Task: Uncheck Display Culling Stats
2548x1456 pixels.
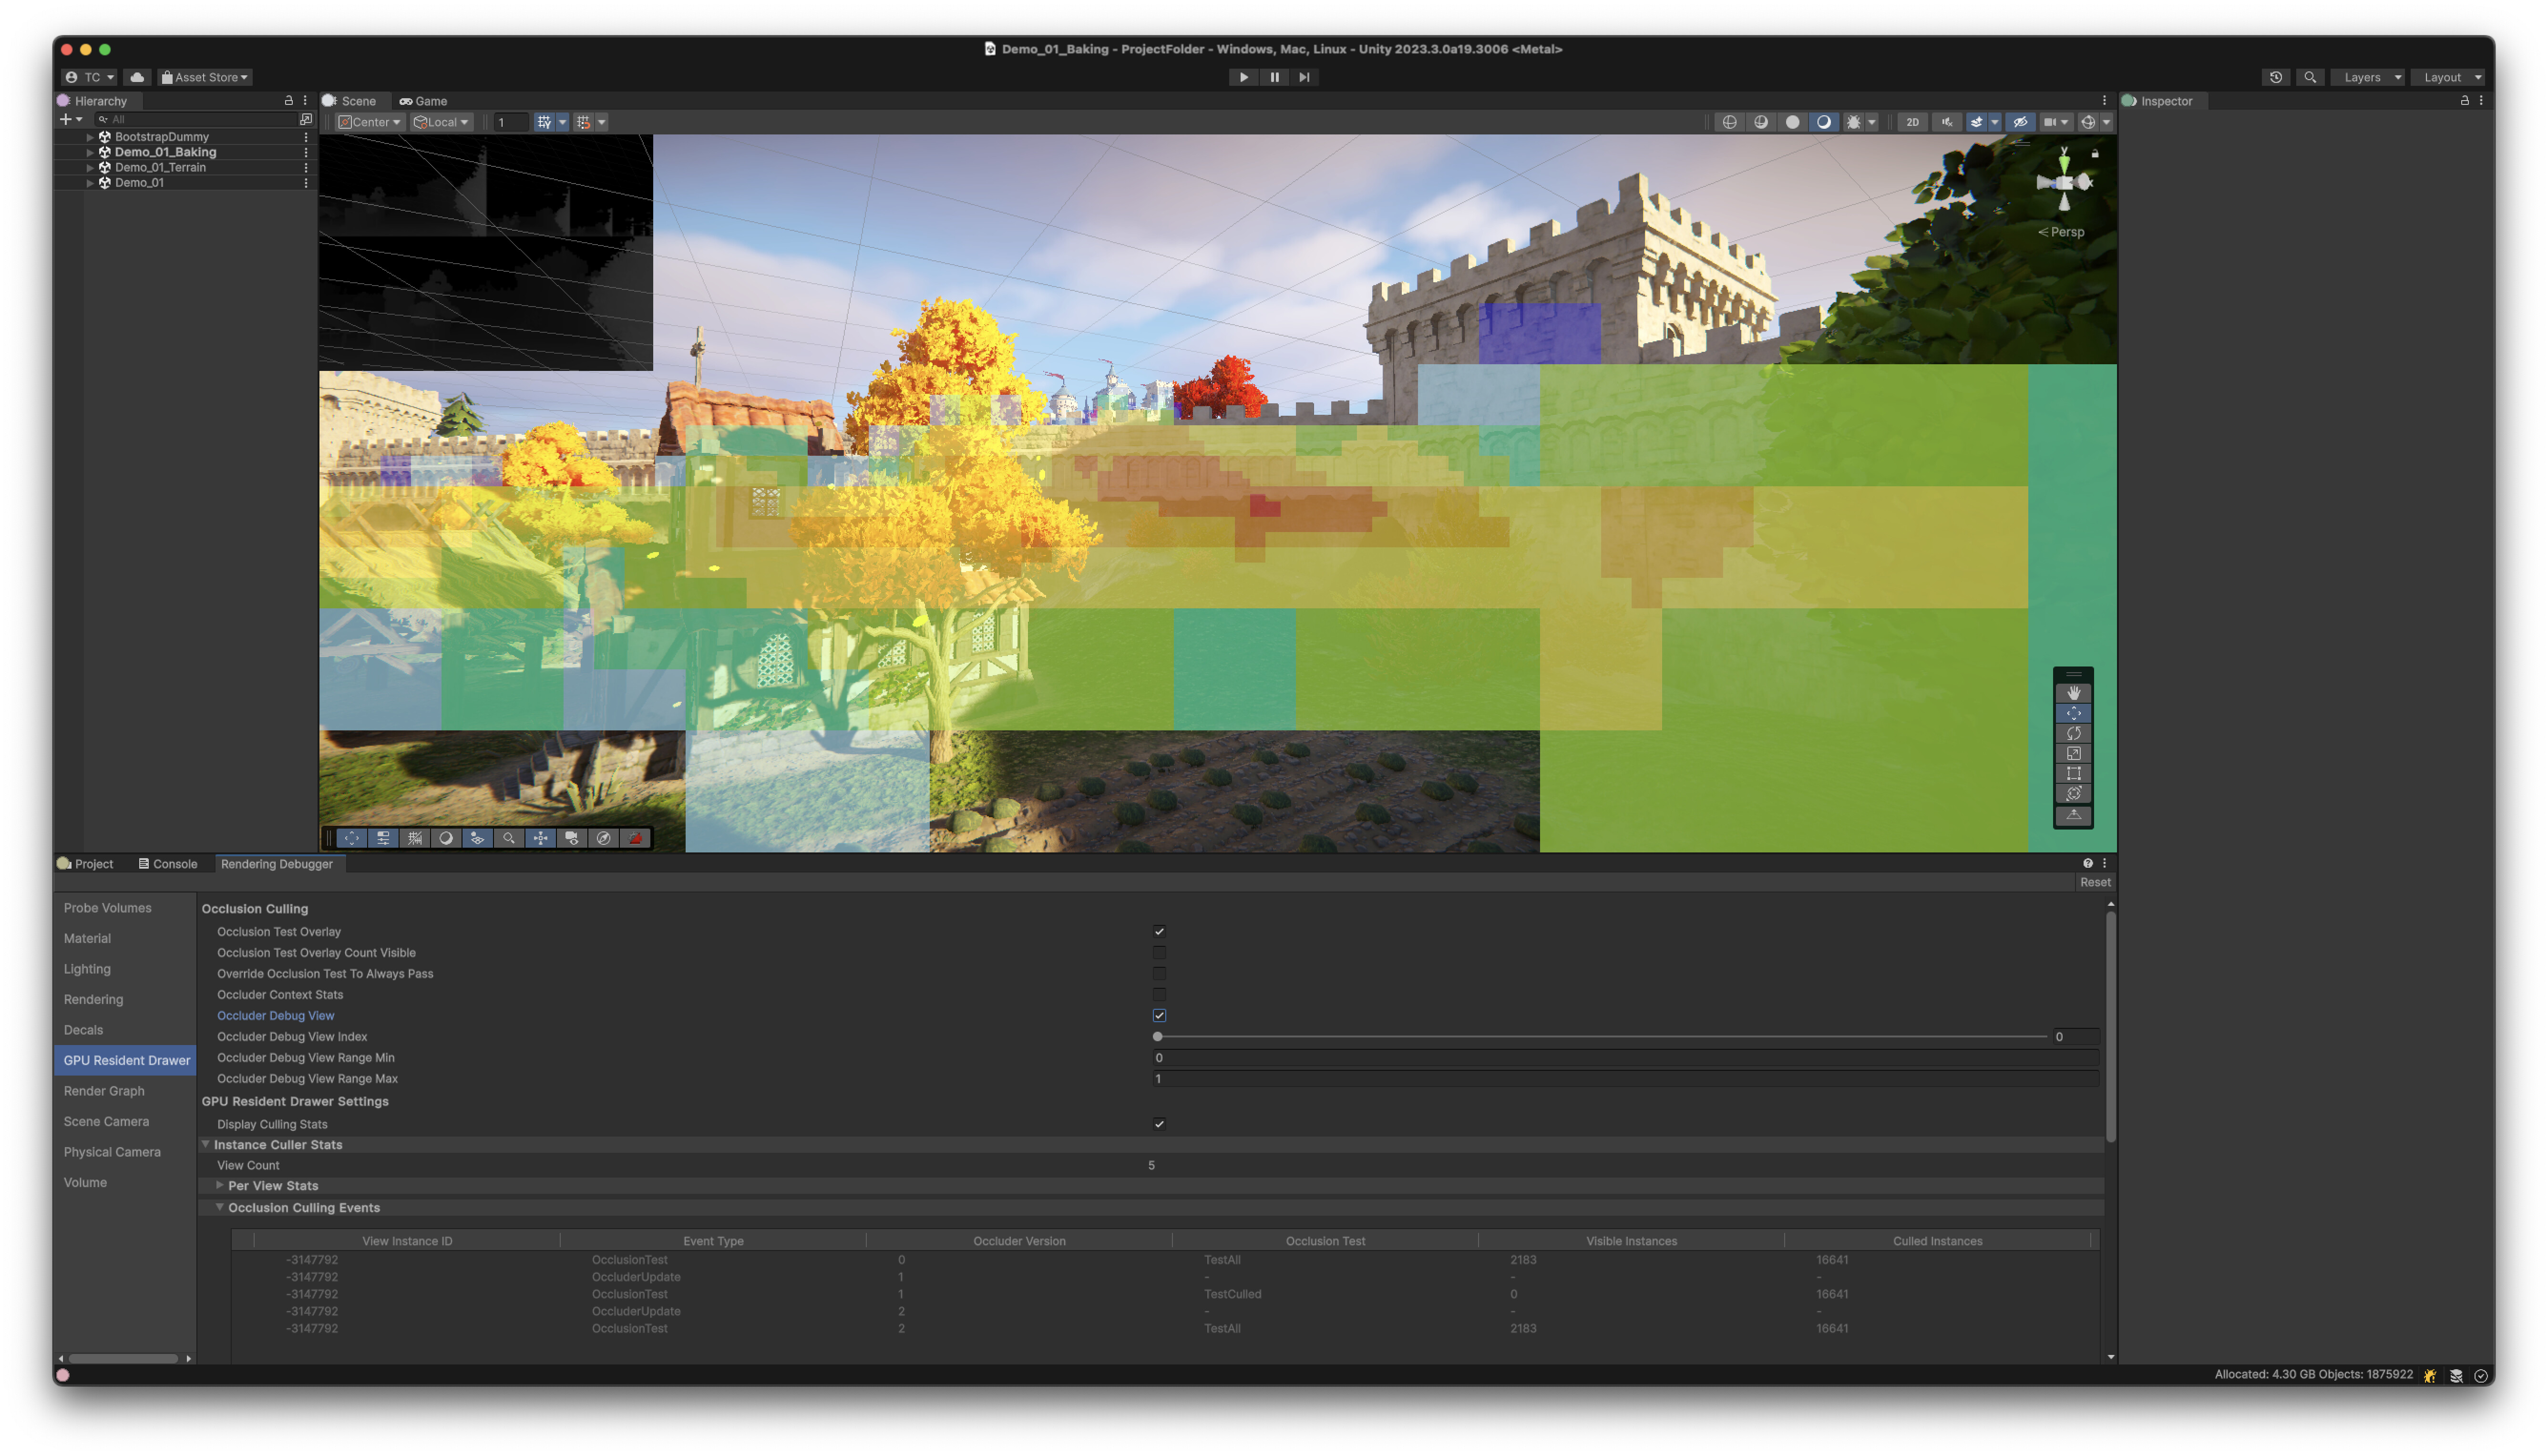Action: point(1159,1123)
